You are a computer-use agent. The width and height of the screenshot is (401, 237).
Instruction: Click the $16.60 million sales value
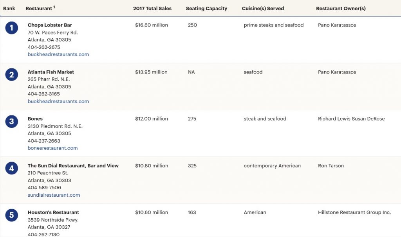152,25
